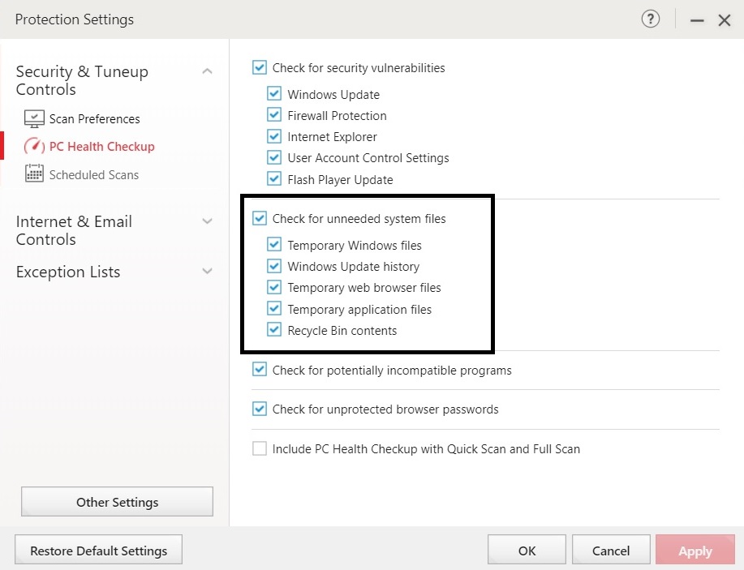744x570 pixels.
Task: Select the Scheduled Scans menu item
Action: coord(94,174)
